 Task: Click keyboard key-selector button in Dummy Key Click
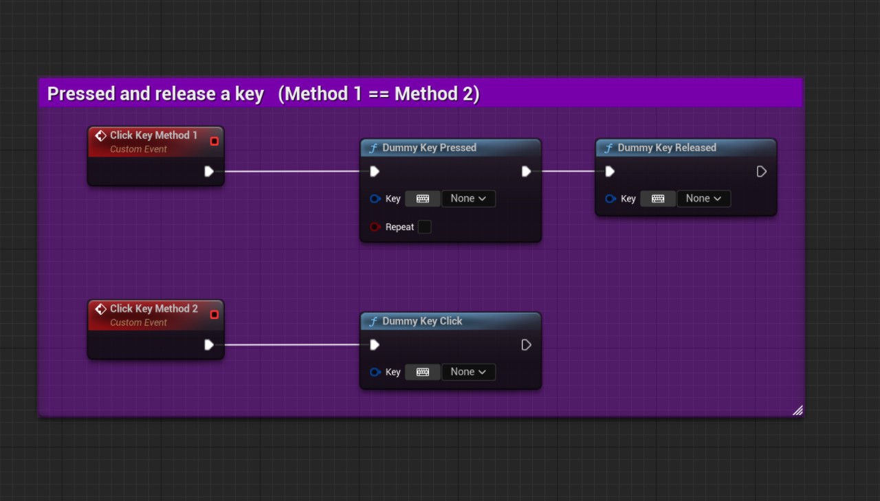(423, 372)
